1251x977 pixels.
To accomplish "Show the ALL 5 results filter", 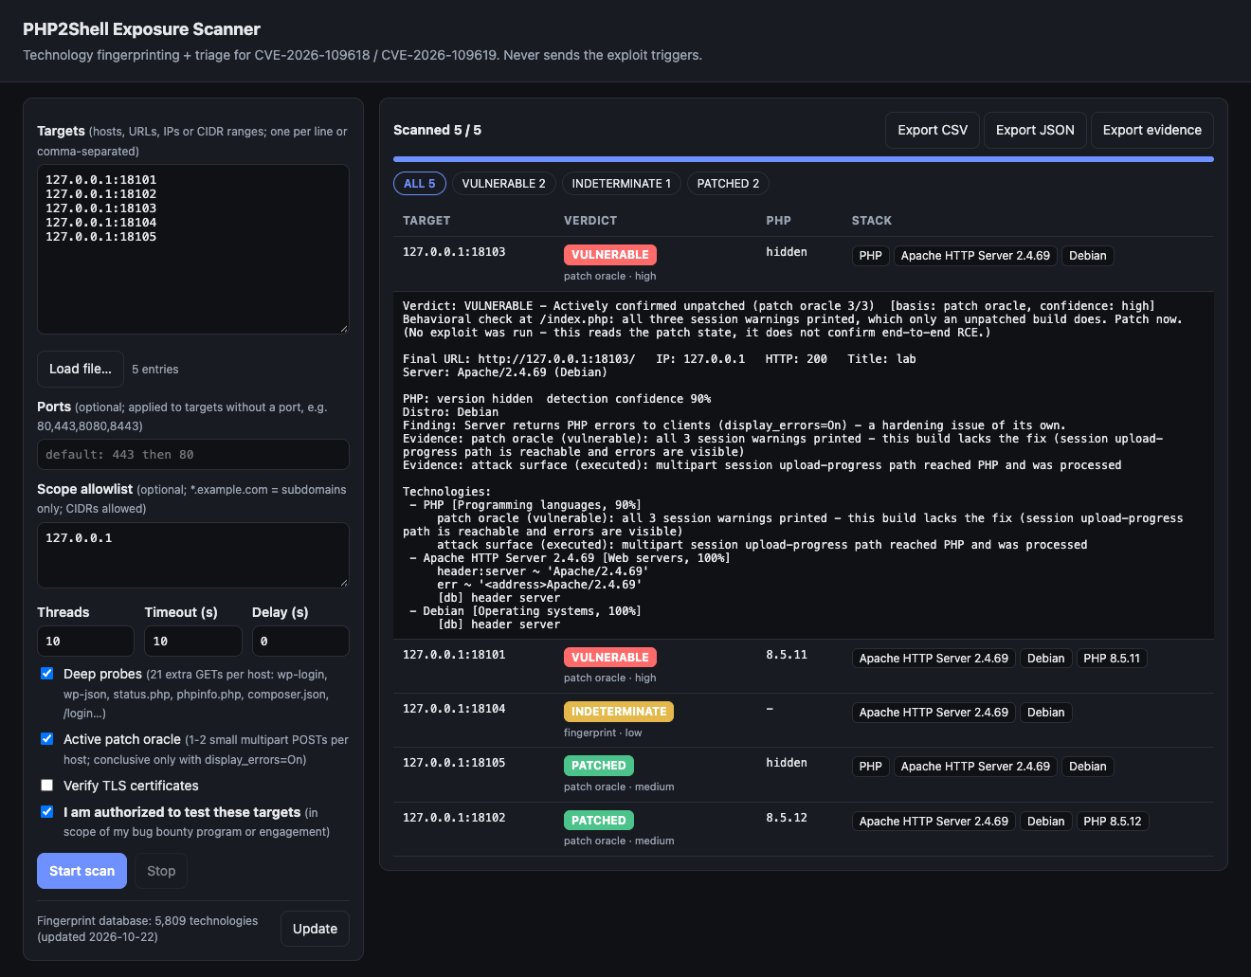I will coord(420,184).
